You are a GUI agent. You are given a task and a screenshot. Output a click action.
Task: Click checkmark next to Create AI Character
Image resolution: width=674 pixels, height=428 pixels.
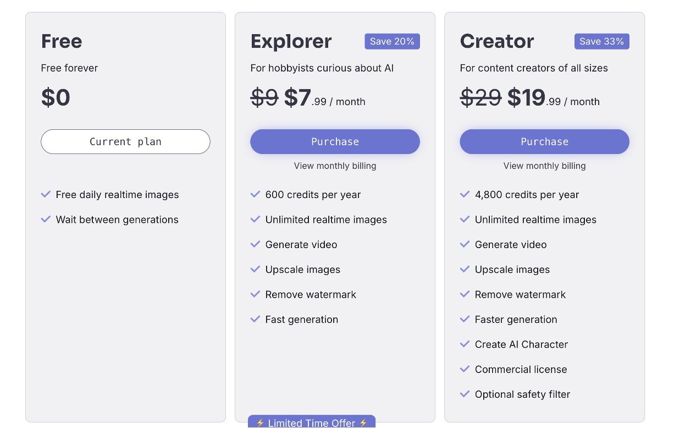click(x=465, y=344)
